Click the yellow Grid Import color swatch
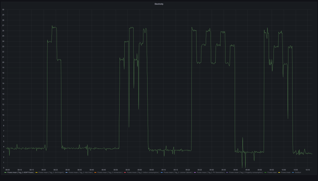Viewport: 318px width, 181px height. coord(37,172)
